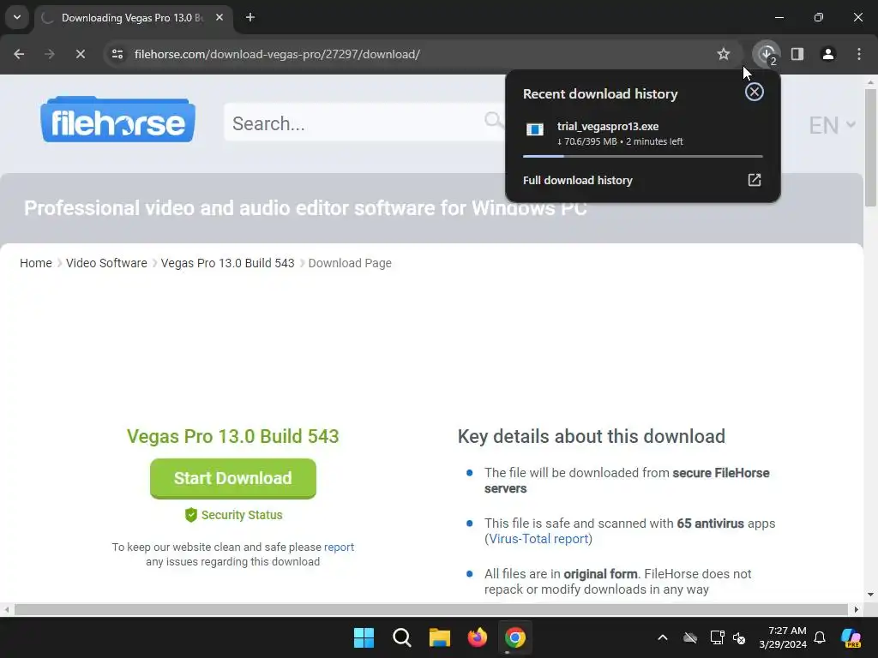Click the address bar URL
878x658 pixels.
tap(277, 54)
